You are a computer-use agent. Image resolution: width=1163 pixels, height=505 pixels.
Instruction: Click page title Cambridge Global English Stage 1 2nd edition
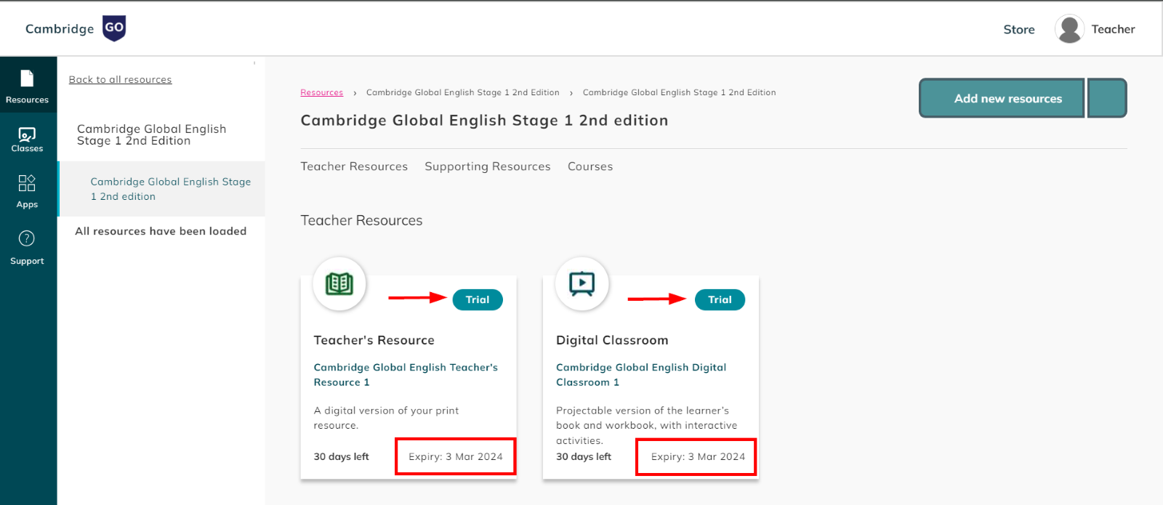tap(484, 121)
